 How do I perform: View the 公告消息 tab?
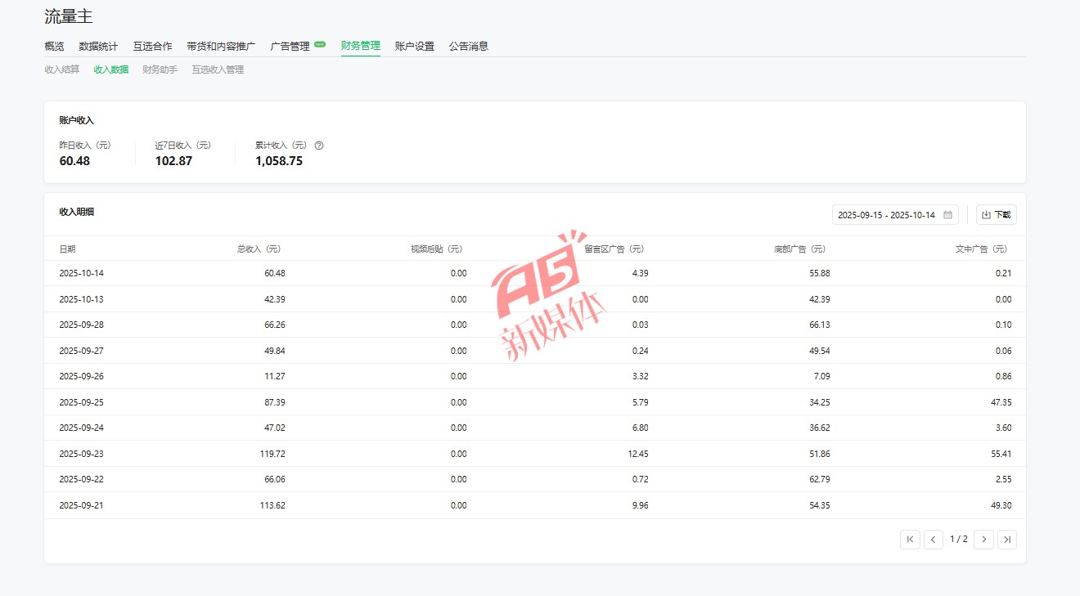(469, 47)
